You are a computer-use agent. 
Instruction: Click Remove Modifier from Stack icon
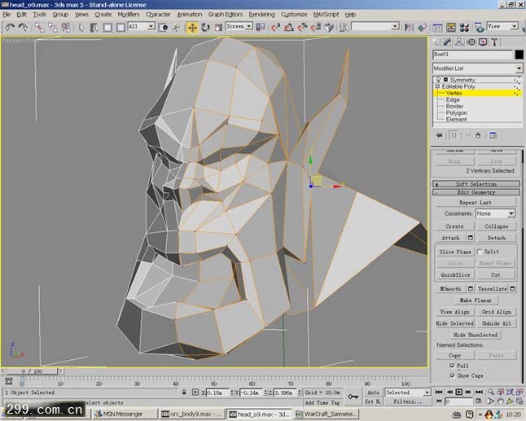pos(478,135)
